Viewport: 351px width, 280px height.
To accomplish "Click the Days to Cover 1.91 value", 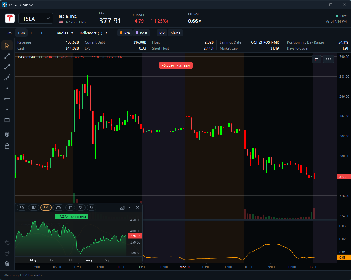I will tap(345, 48).
